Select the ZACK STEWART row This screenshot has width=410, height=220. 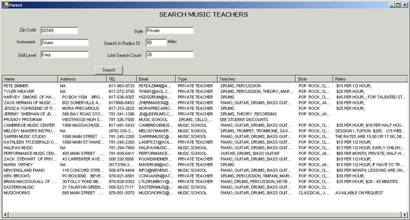click(x=204, y=159)
